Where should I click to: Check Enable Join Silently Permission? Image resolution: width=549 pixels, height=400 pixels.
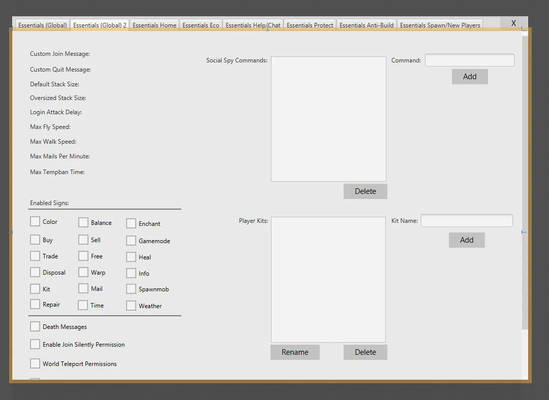(35, 344)
